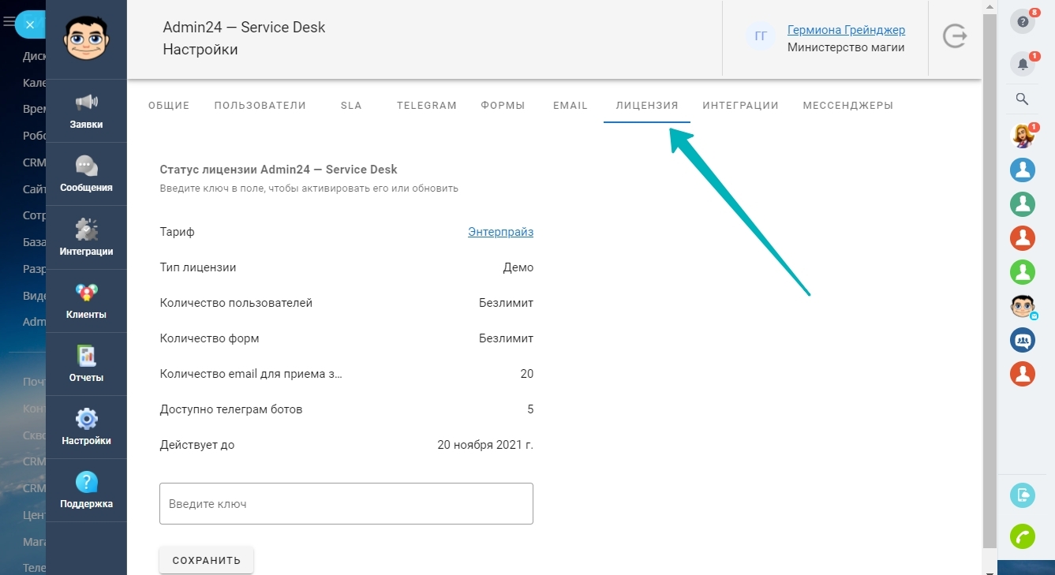The image size is (1055, 575).
Task: Click the Доступно телеграм ботов label
Action: pyautogui.click(x=231, y=409)
